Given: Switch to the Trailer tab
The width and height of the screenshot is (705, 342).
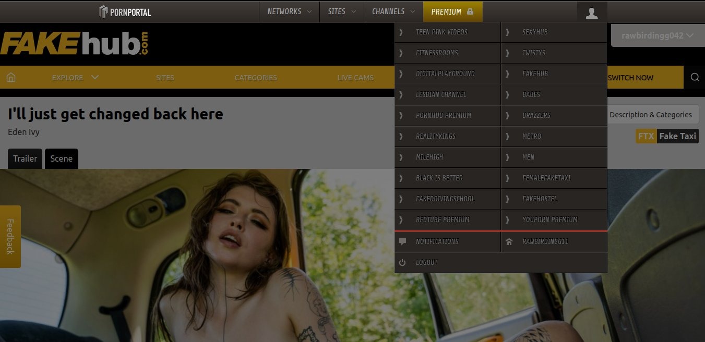Looking at the screenshot, I should 25,158.
